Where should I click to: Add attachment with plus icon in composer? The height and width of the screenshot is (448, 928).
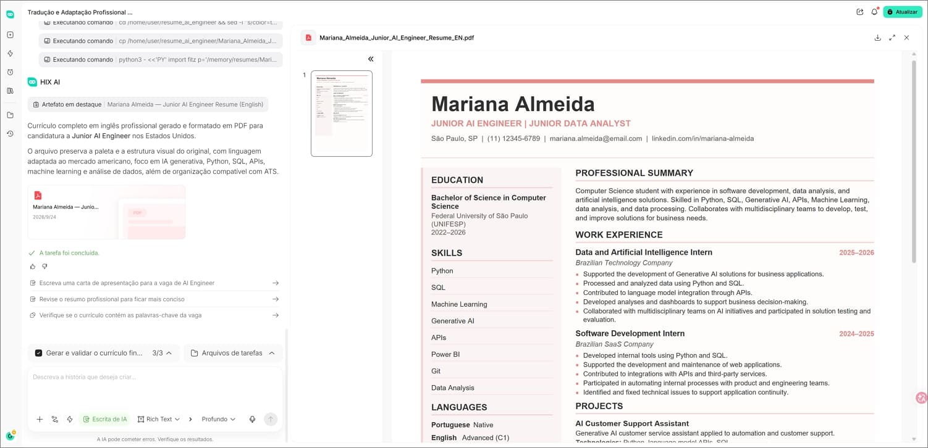[x=40, y=419]
